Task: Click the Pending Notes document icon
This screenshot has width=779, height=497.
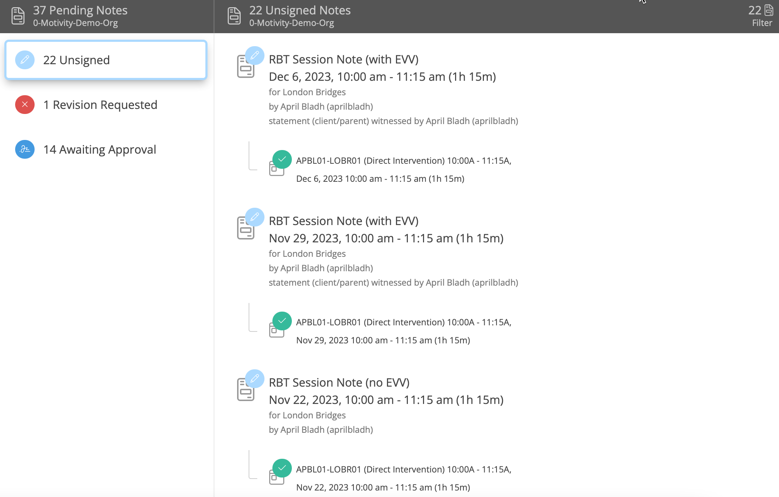Action: pyautogui.click(x=18, y=16)
